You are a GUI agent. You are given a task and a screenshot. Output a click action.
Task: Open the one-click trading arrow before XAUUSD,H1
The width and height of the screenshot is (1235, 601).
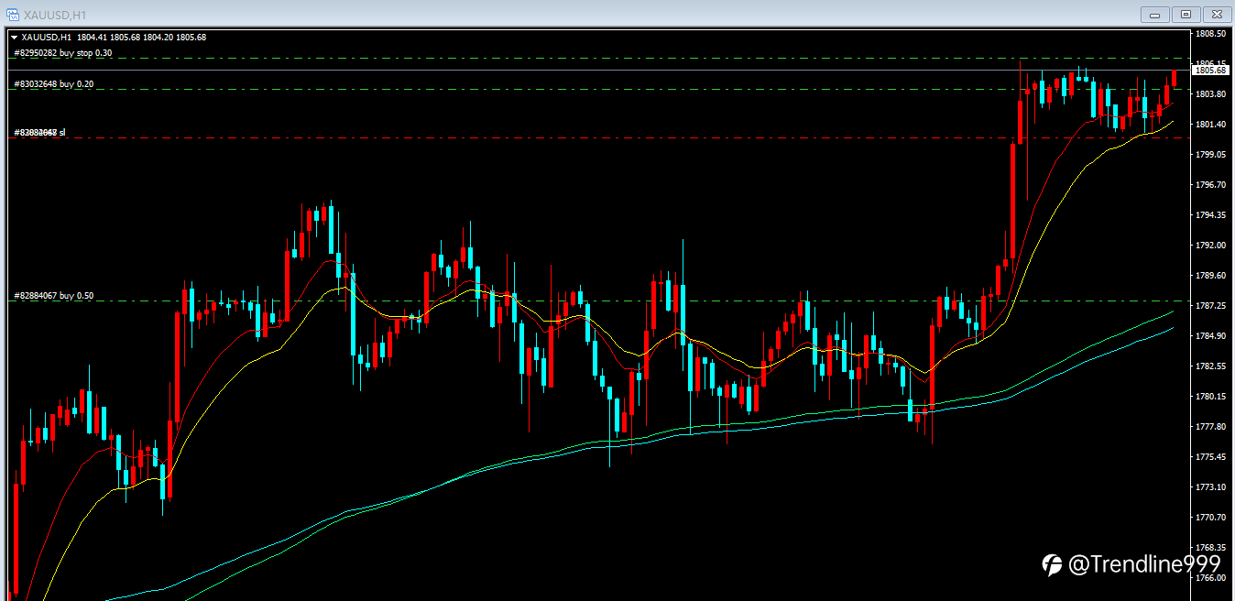(x=14, y=38)
